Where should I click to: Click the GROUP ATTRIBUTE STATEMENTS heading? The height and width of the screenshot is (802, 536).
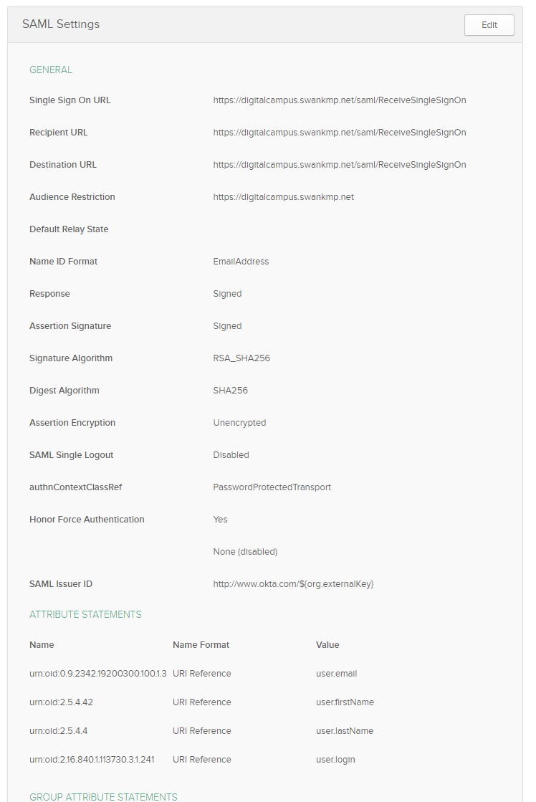coord(103,797)
